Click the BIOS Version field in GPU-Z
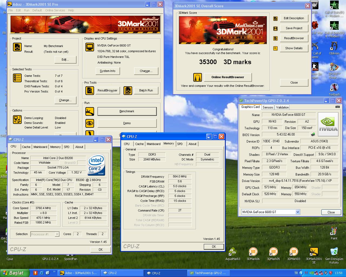The width and height of the screenshot is (346, 277). tap(286, 134)
